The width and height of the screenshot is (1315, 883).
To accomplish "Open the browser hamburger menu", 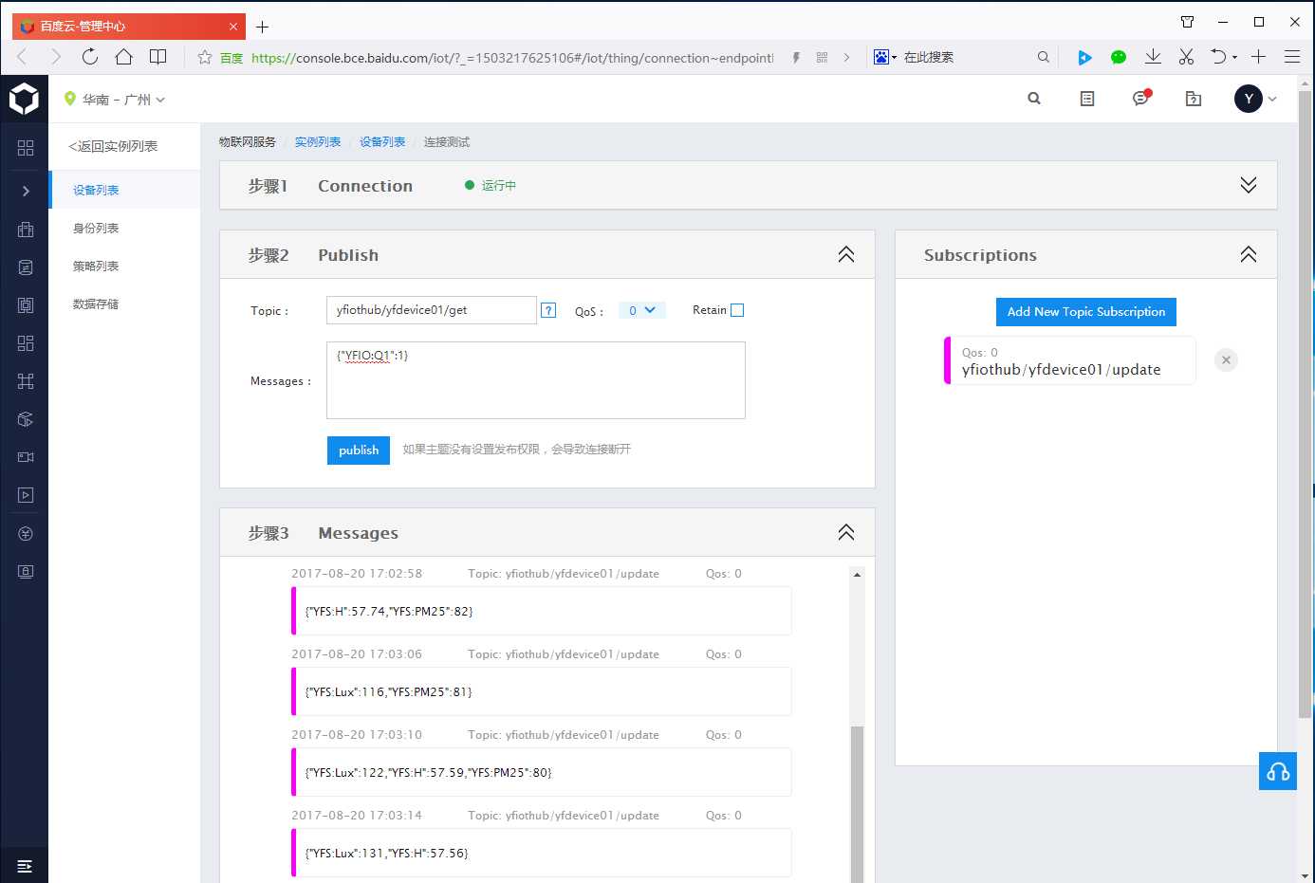I will click(x=1292, y=57).
